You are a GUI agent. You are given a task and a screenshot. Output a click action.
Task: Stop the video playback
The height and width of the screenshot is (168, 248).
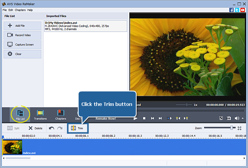coord(144,118)
